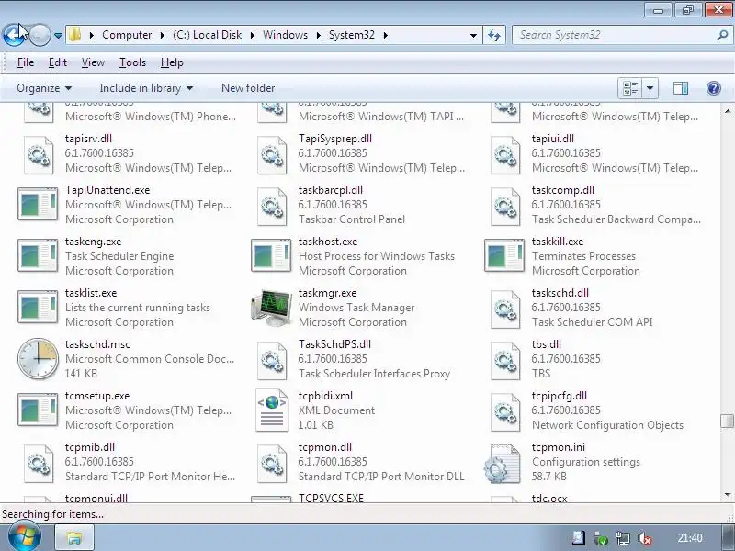Viewport: 735px width, 551px height.
Task: Click the Explorer taskbar button
Action: (x=74, y=538)
